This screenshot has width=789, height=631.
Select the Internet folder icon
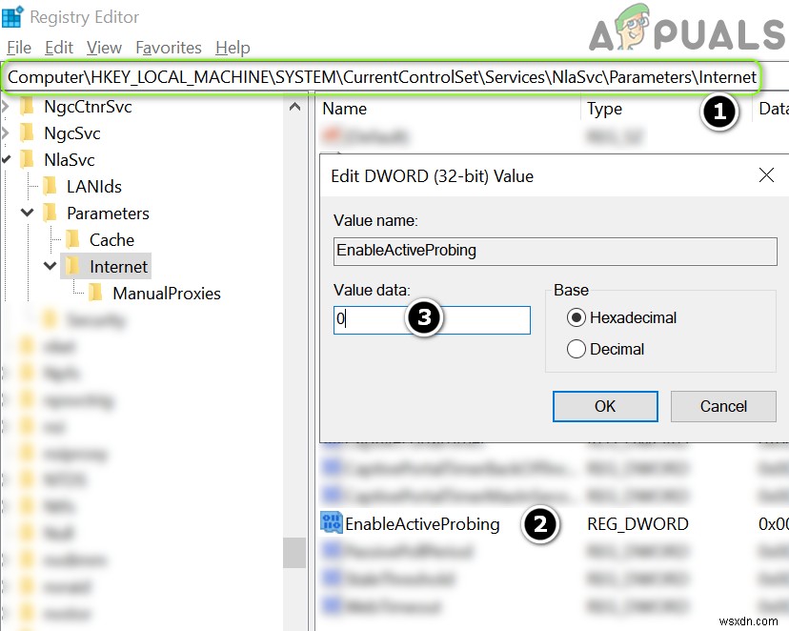tap(72, 266)
